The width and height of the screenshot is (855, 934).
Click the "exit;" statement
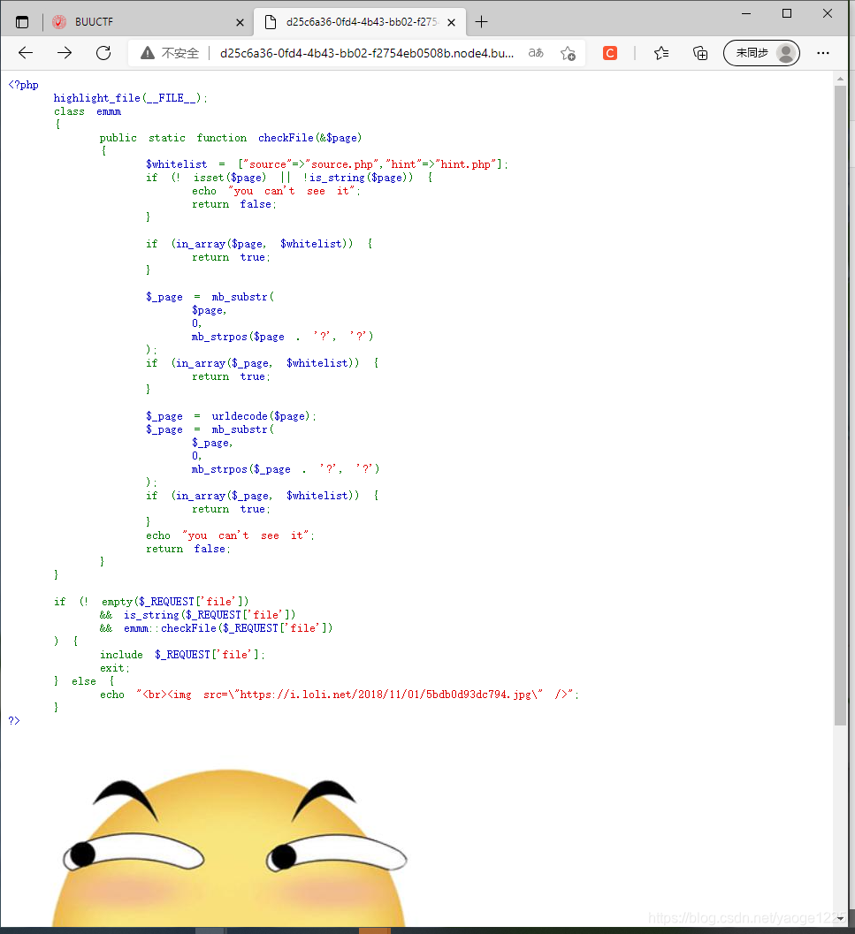114,668
